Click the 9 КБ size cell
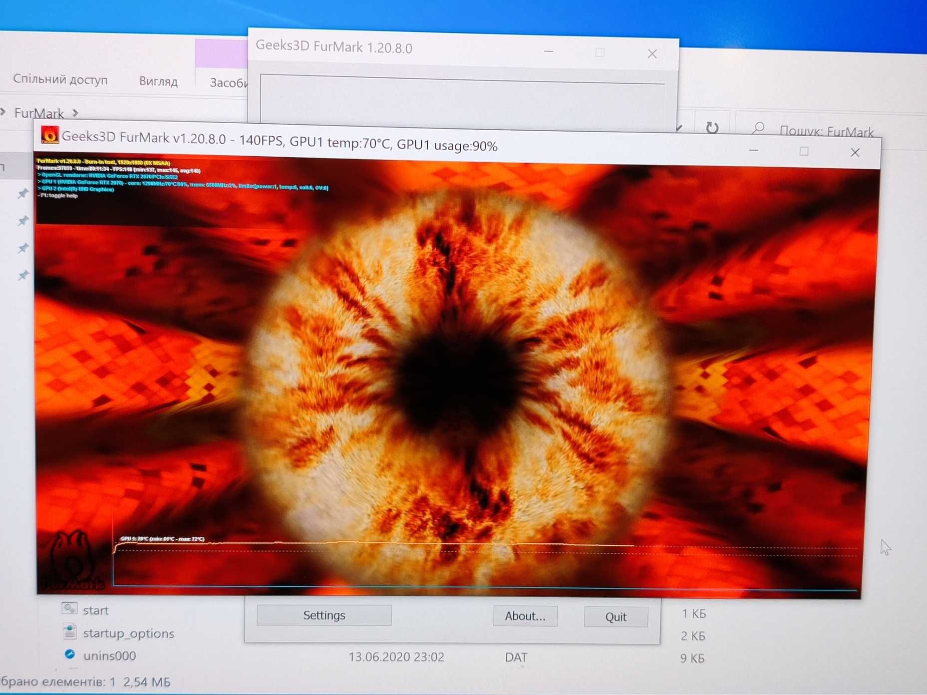927x695 pixels. point(692,659)
